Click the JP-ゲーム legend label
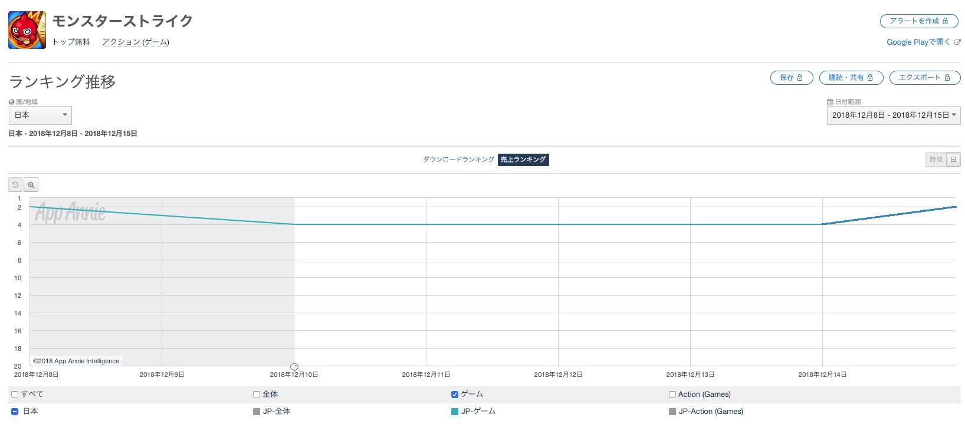965x431 pixels. (478, 412)
